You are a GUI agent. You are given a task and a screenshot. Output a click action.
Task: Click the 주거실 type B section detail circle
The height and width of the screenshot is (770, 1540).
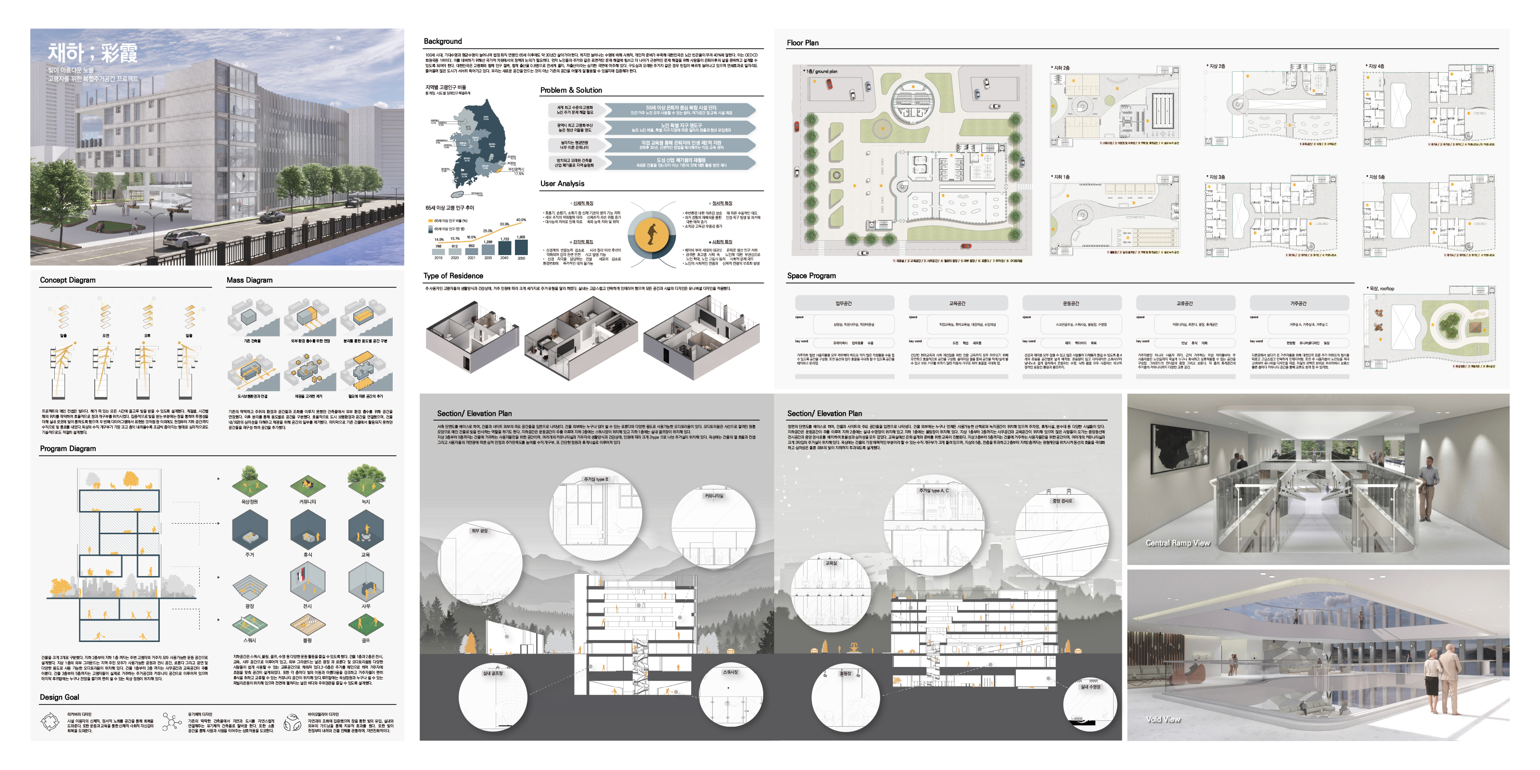[x=595, y=515]
